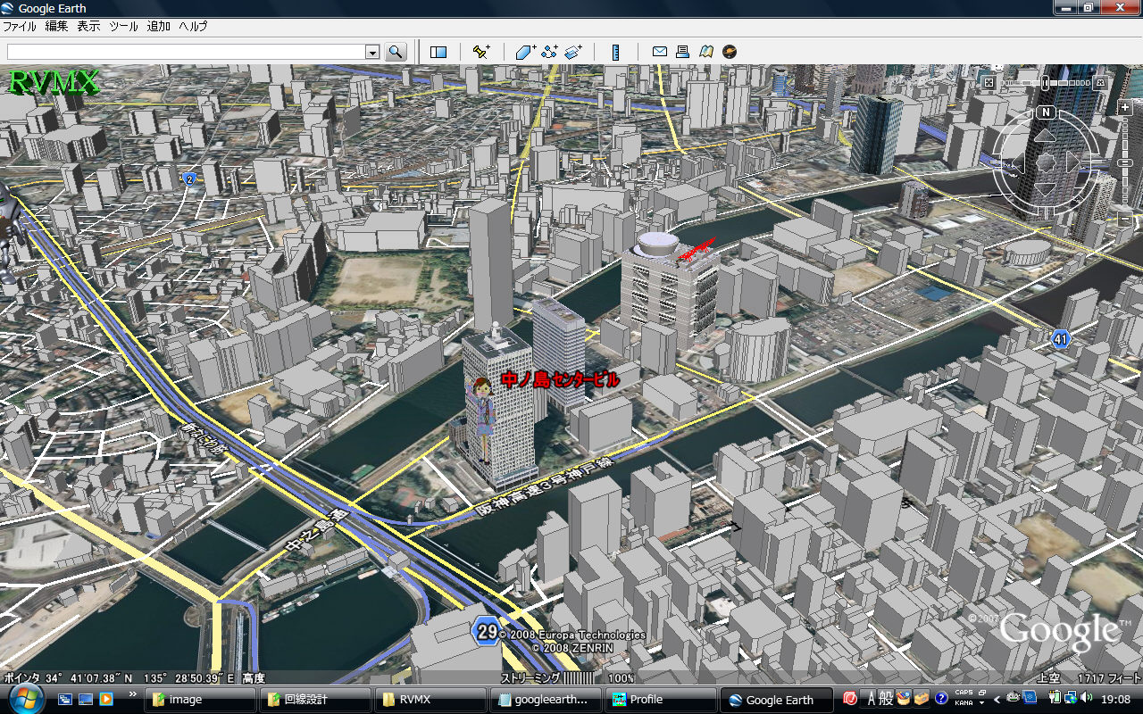Image resolution: width=1143 pixels, height=714 pixels.
Task: Add a new placemark pin
Action: (481, 52)
